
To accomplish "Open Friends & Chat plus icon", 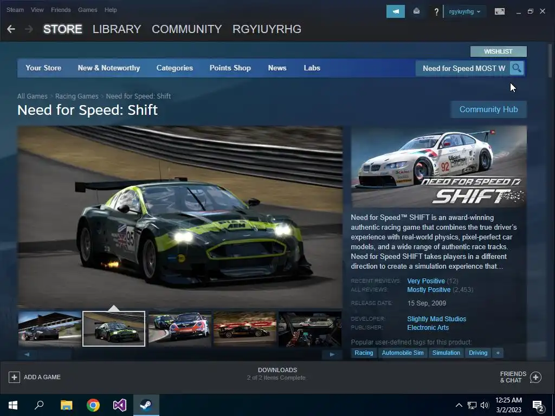I will pos(535,377).
